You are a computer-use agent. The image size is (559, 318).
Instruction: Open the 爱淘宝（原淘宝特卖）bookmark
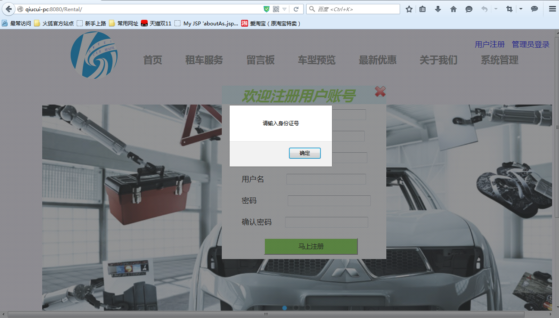pos(271,24)
